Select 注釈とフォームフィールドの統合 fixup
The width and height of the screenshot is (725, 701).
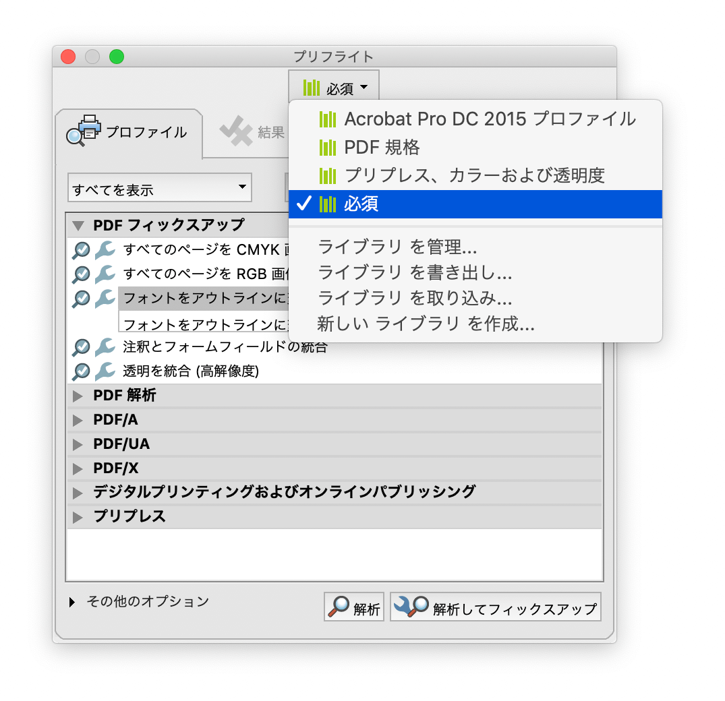(x=225, y=346)
